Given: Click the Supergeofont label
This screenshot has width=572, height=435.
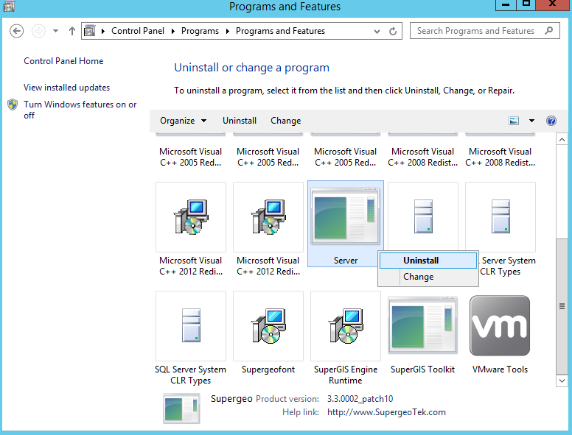Looking at the screenshot, I should pos(268,369).
